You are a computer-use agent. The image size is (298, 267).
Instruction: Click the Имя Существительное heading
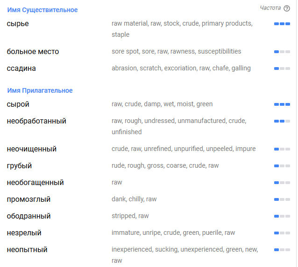(43, 10)
